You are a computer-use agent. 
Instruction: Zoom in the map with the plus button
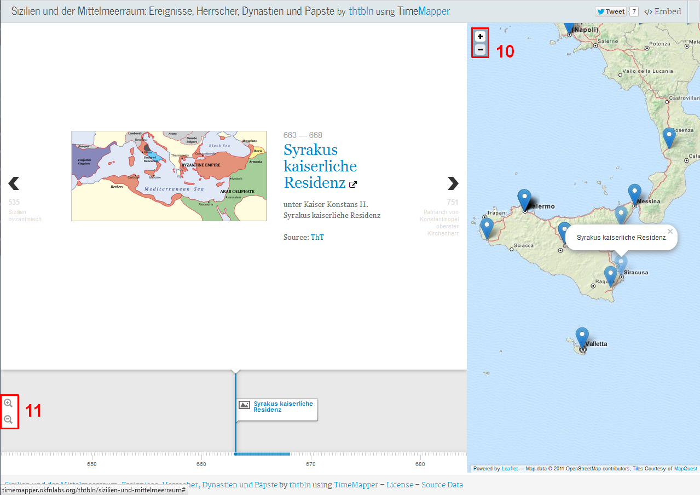480,37
